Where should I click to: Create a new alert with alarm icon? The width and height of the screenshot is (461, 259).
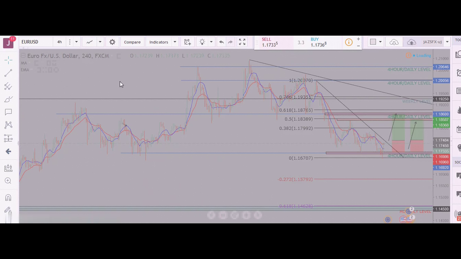187,42
